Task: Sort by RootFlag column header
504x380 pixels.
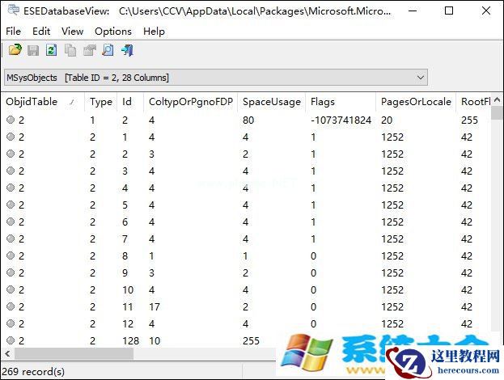Action: (x=474, y=102)
